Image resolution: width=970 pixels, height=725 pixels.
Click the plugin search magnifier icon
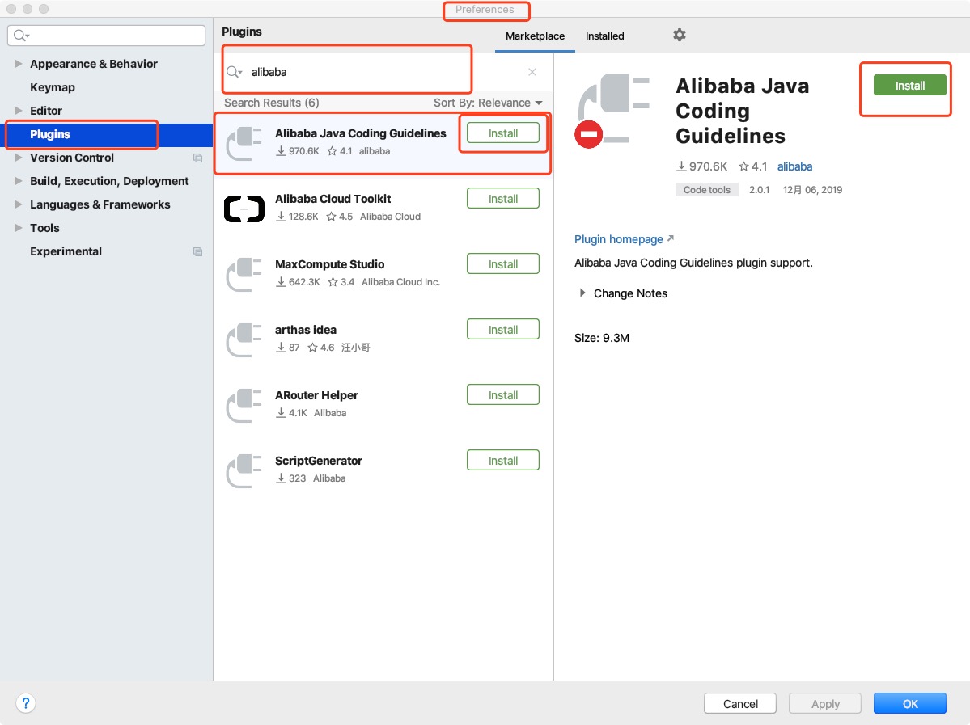tap(234, 72)
